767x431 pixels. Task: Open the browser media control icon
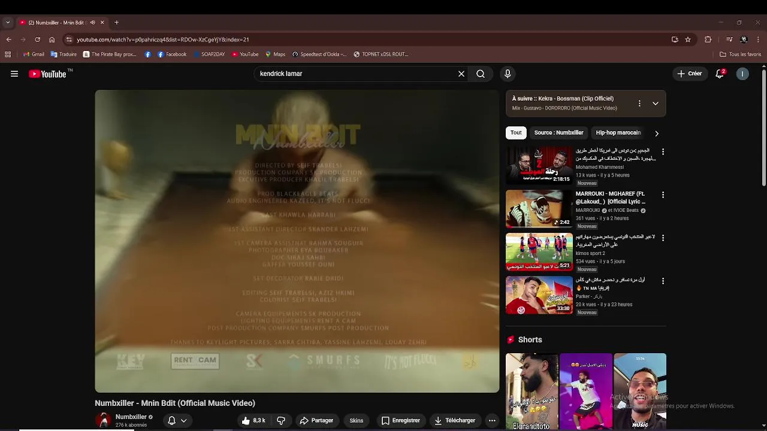(729, 40)
